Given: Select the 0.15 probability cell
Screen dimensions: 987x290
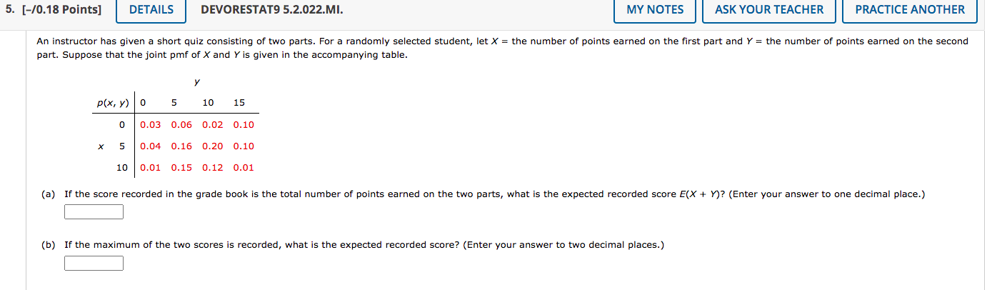Looking at the screenshot, I should click(x=181, y=168).
